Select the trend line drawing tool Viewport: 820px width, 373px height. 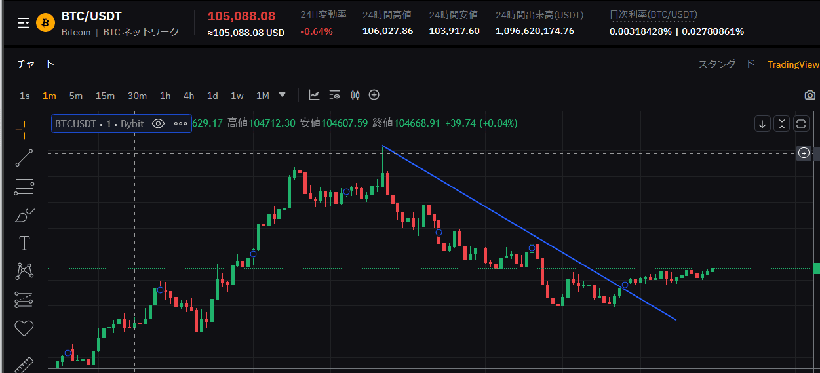click(24, 158)
